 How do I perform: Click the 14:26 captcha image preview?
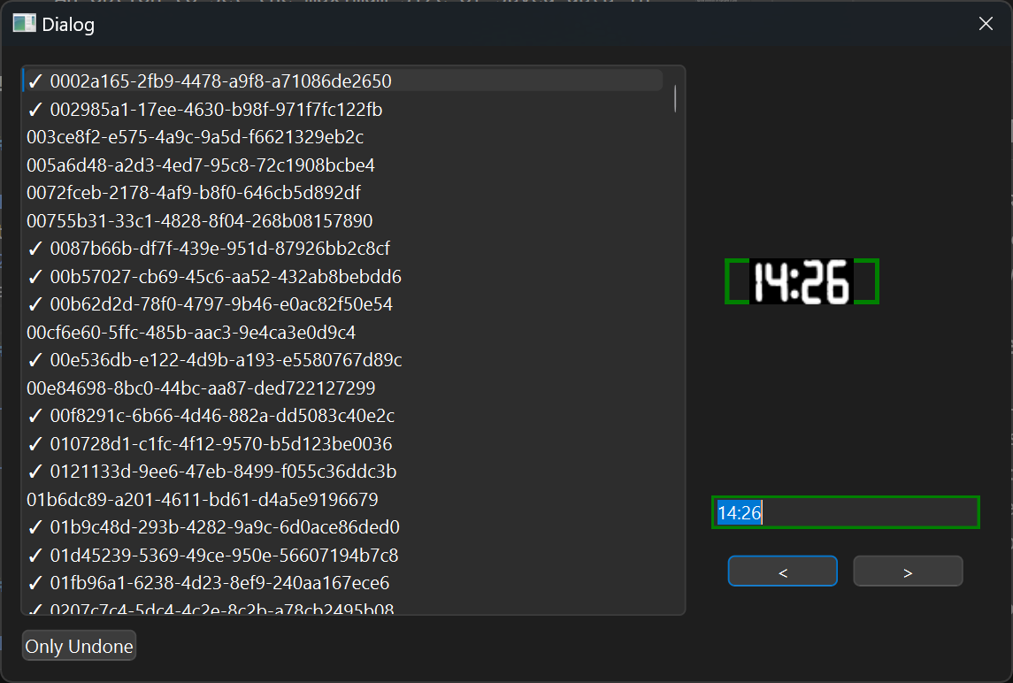tap(801, 281)
